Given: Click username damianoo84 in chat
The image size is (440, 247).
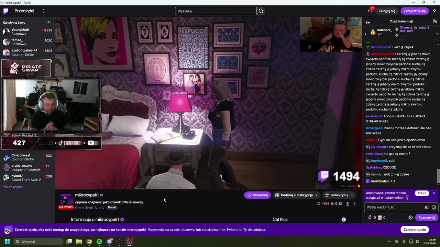Looking at the screenshot, I should tap(381, 47).
